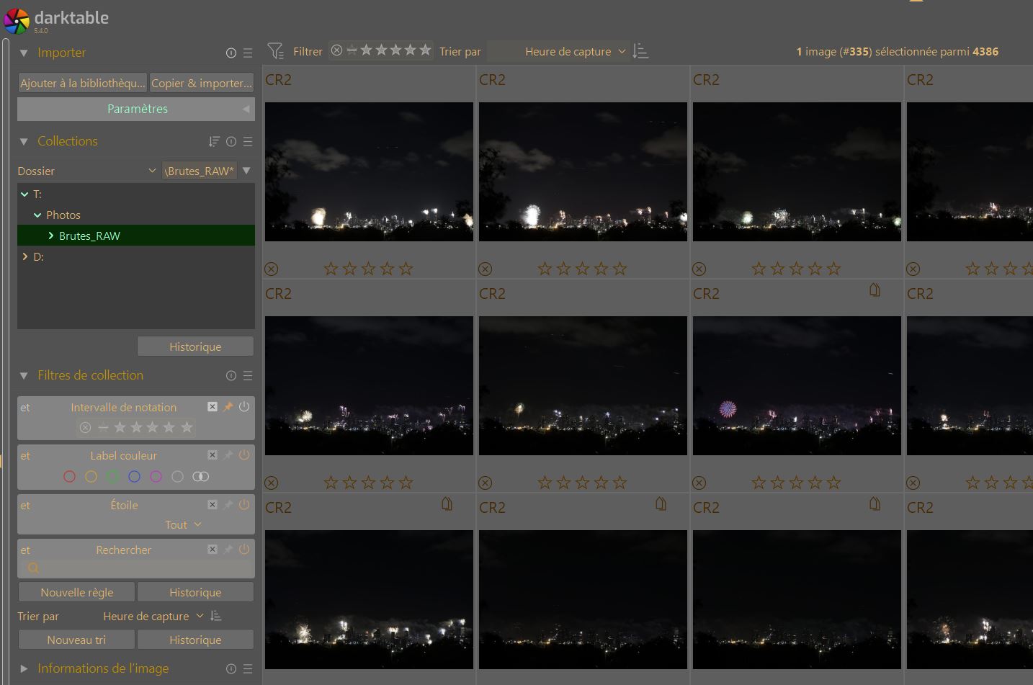Select the Brutes_RAW folder
1033x685 pixels.
[x=89, y=236]
